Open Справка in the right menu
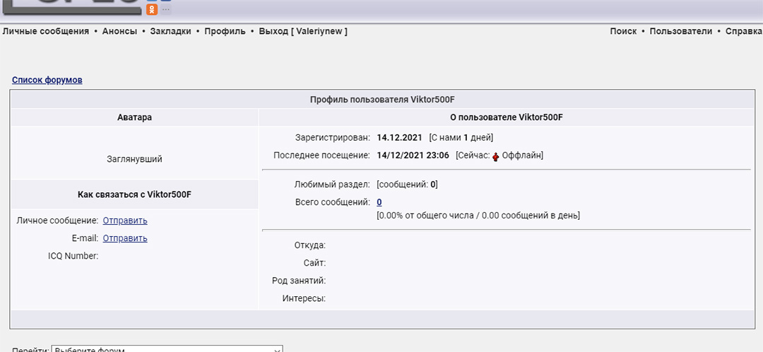Viewport: 763px width, 352px height. [x=743, y=31]
